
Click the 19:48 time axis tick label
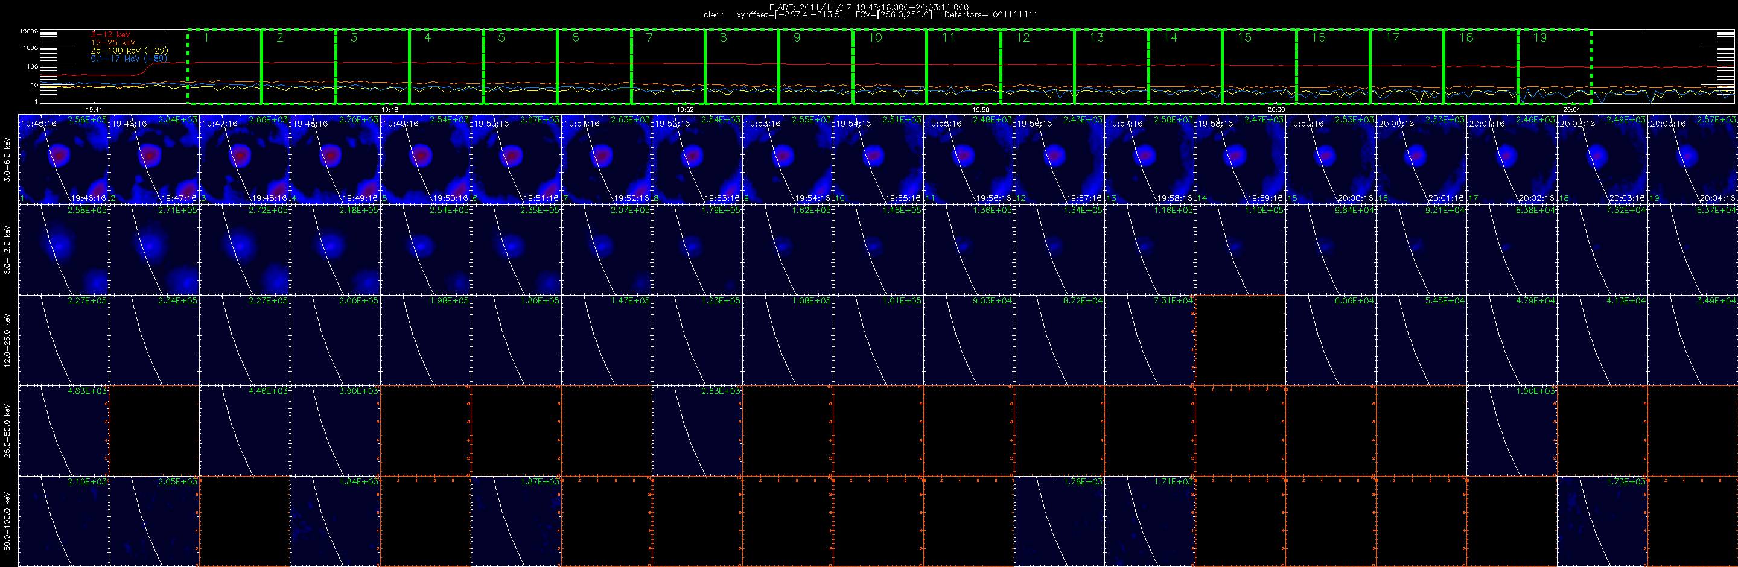(x=390, y=109)
